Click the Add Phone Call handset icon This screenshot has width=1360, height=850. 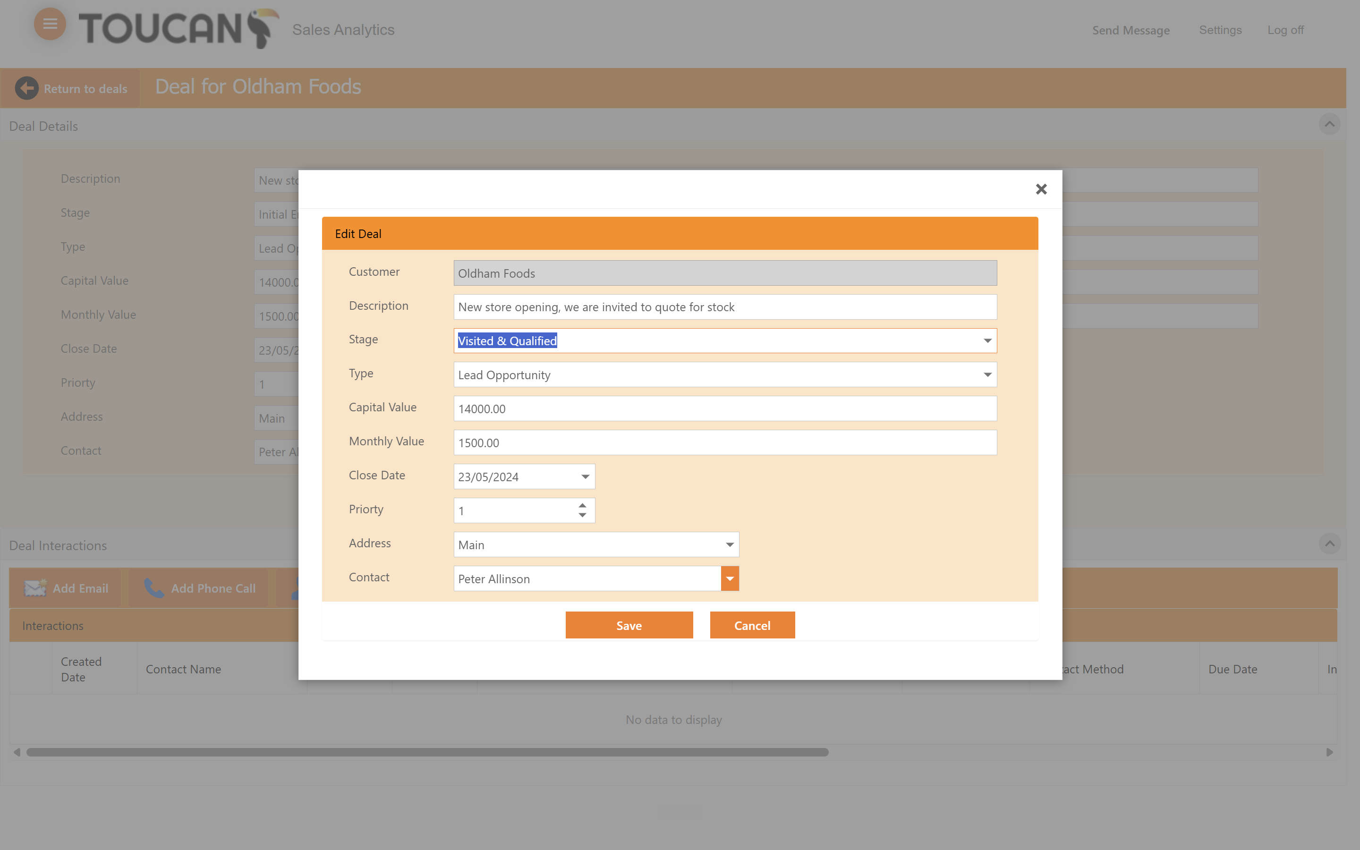click(x=153, y=588)
